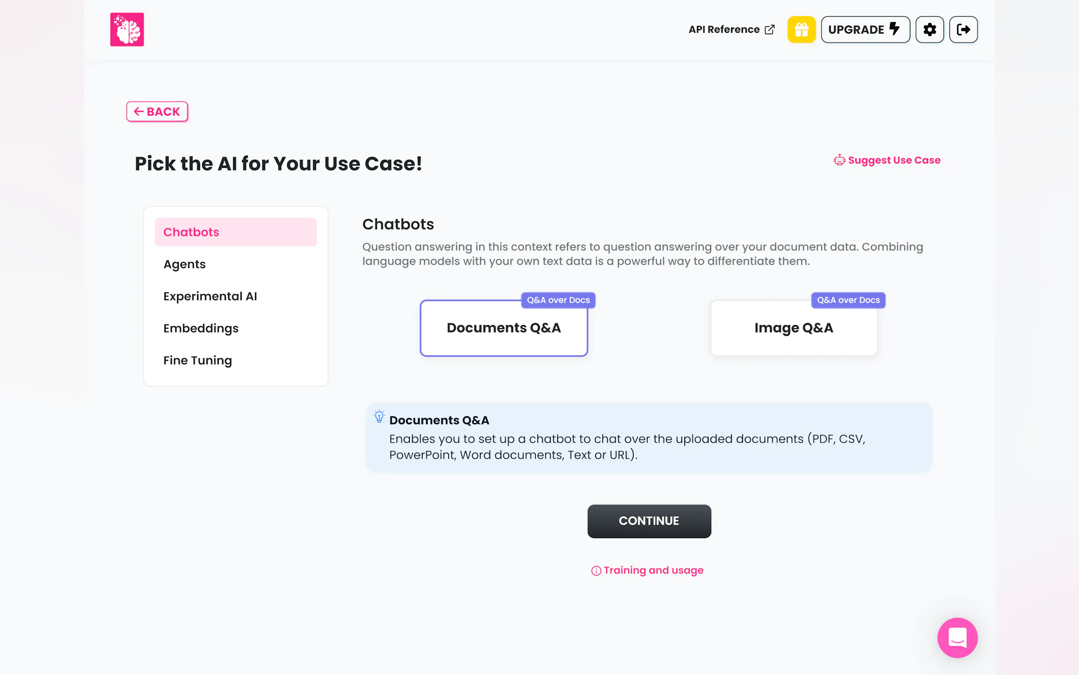Screen dimensions: 1079x675
Task: Click the info icon beside Training and usage
Action: pyautogui.click(x=596, y=571)
